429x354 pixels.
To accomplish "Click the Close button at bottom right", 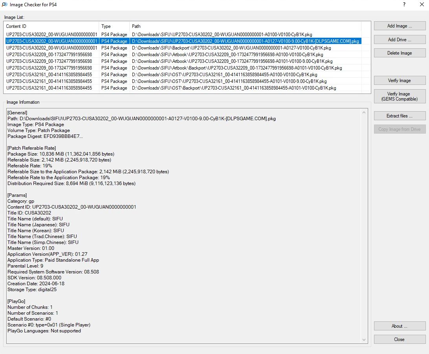I will (400, 339).
